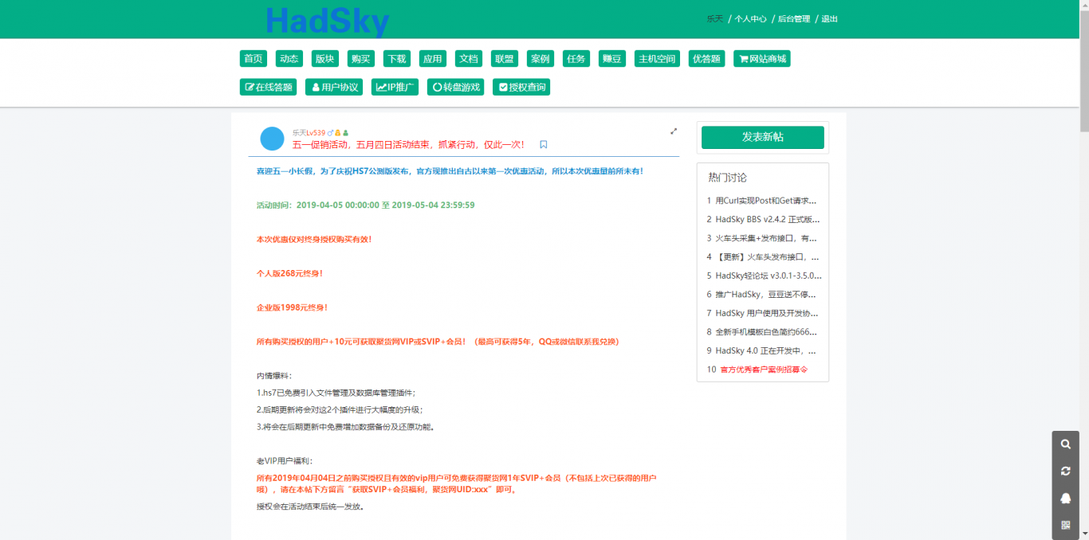The image size is (1089, 540).
Task: Click the text 个人版268元终身!
Action: click(289, 273)
